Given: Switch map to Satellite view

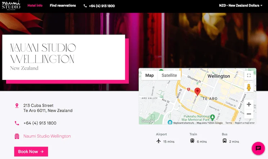Looking at the screenshot, I should pyautogui.click(x=169, y=76).
